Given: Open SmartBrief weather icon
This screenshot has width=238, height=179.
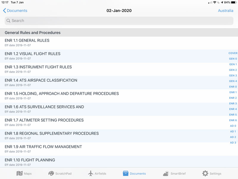Looking at the screenshot, I should coord(166,173).
